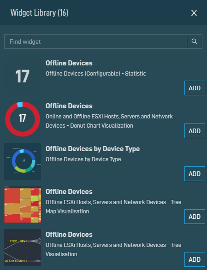The image size is (207, 270).
Task: Click the search magnifier icon
Action: [x=195, y=41]
